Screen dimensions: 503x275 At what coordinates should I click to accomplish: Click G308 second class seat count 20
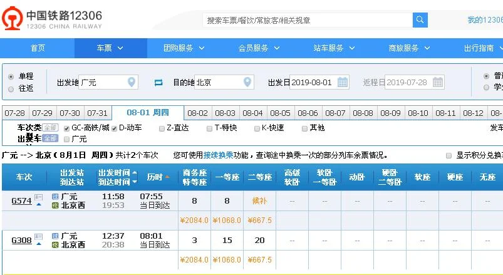[259, 241]
